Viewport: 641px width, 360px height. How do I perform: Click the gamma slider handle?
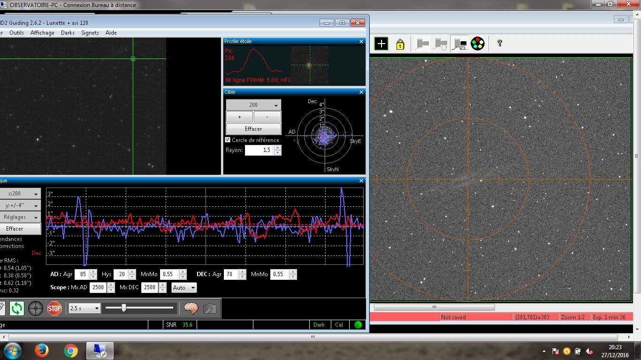tap(123, 308)
